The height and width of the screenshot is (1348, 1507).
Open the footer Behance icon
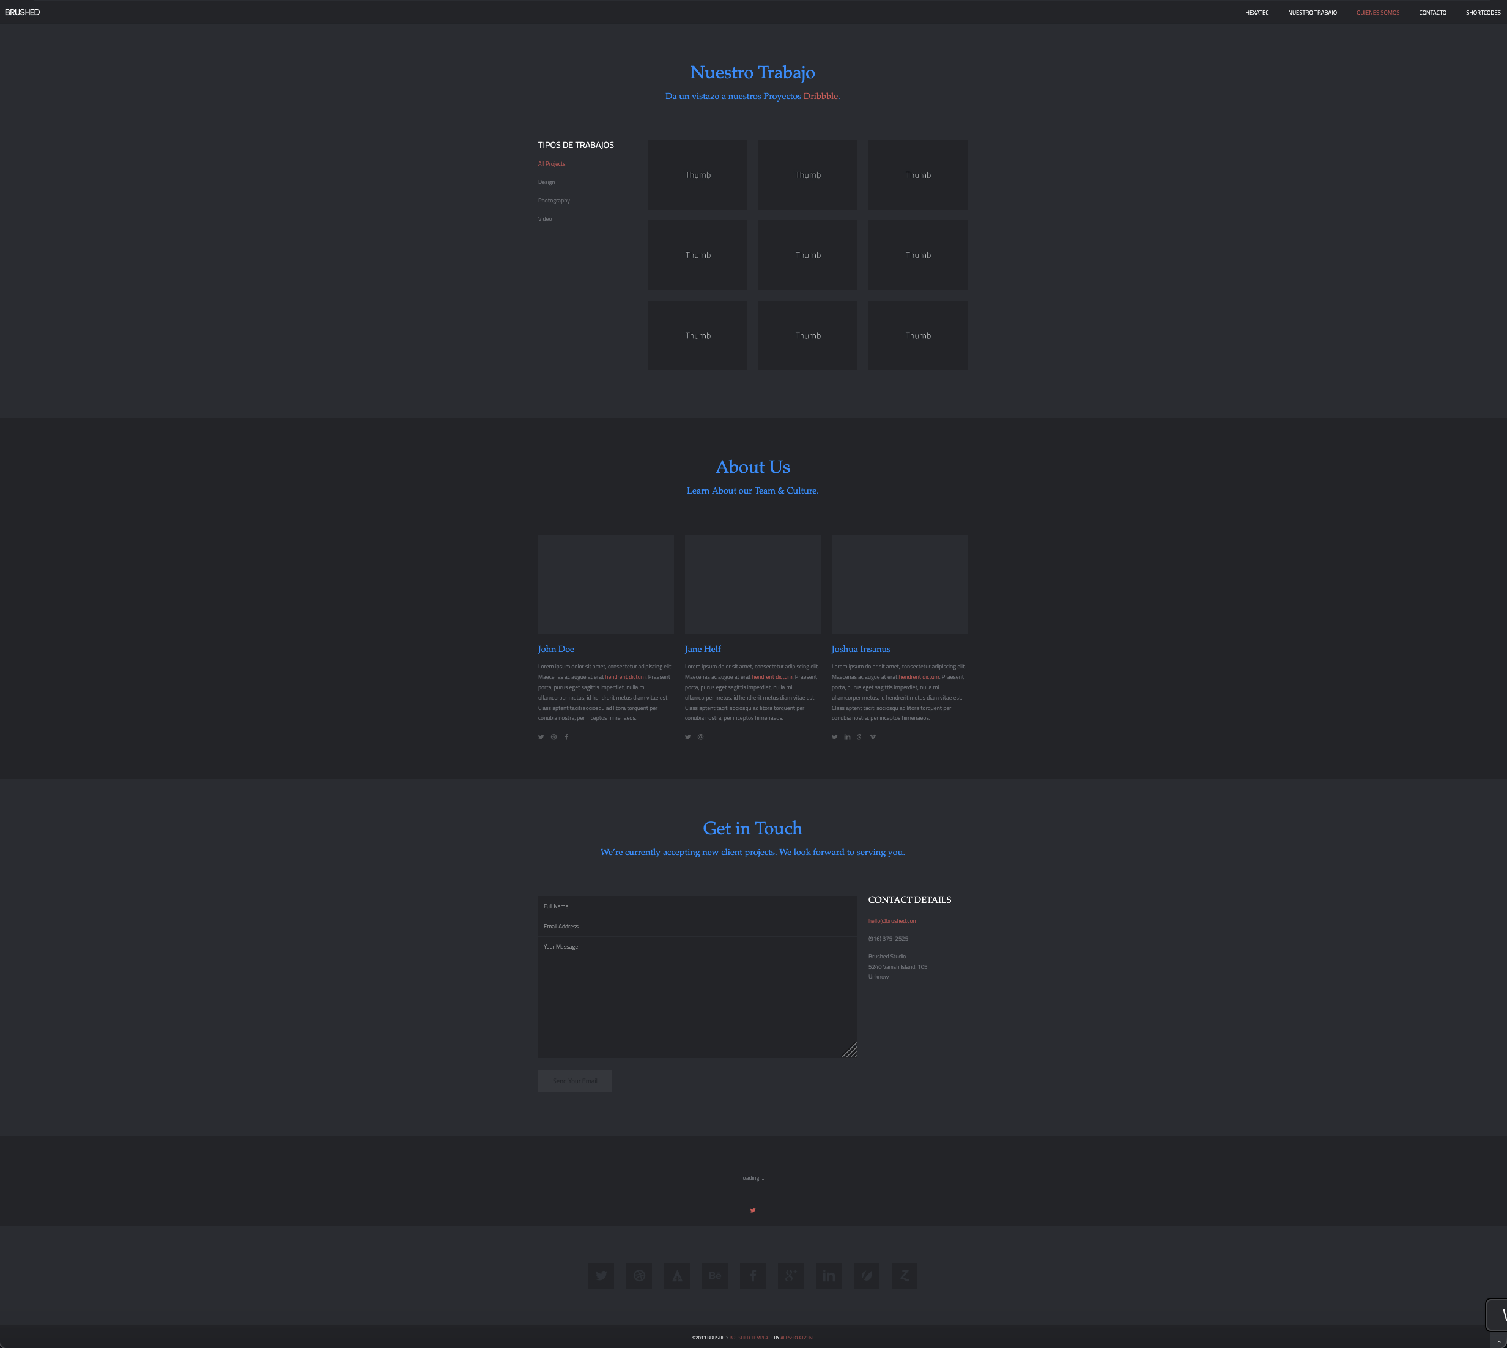(714, 1275)
